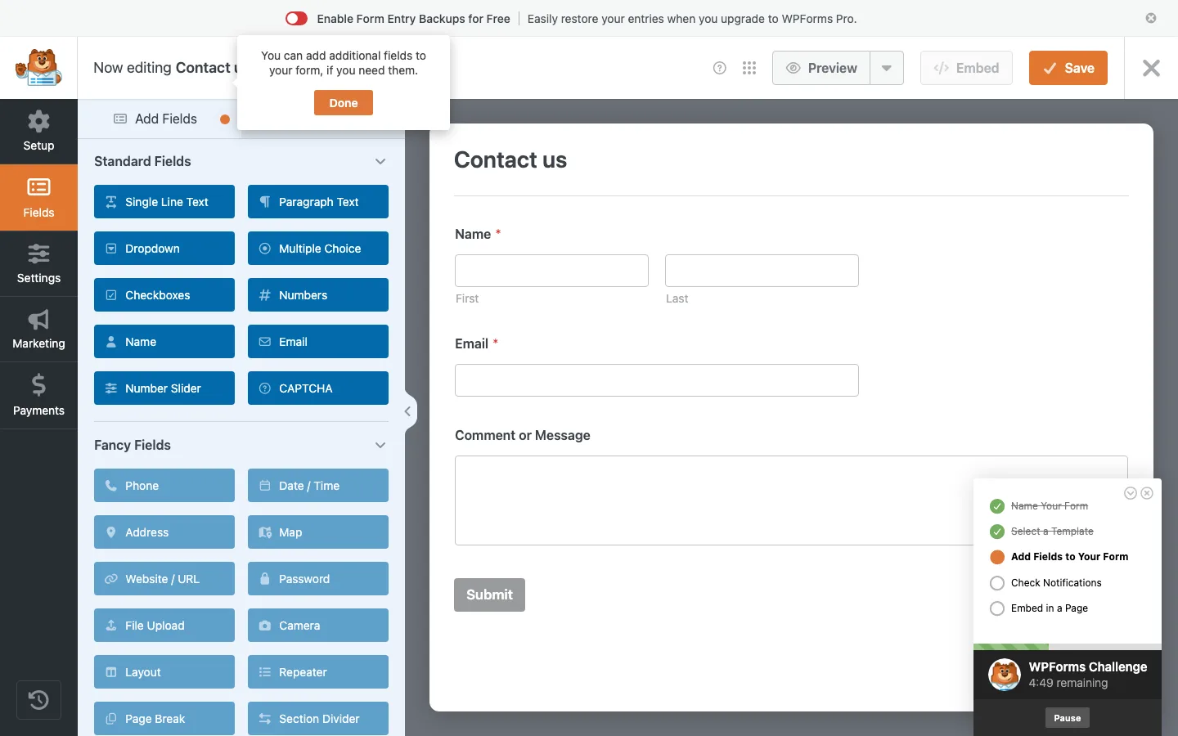The height and width of the screenshot is (736, 1178).
Task: Add a CAPTCHA field
Action: (318, 388)
